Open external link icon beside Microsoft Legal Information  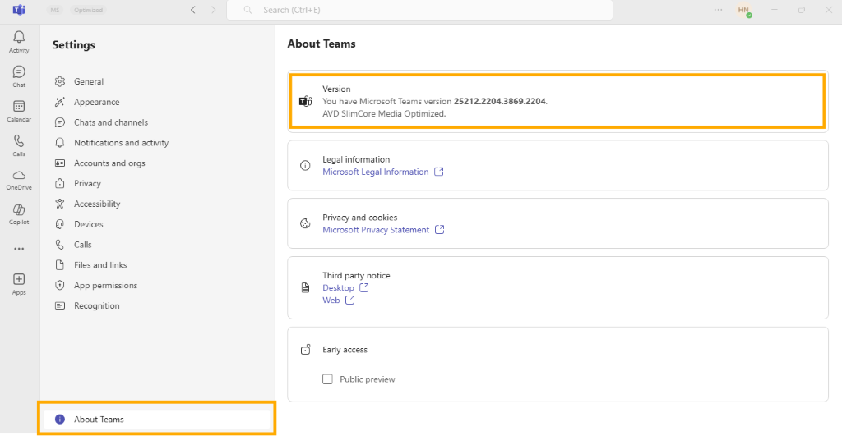pyautogui.click(x=439, y=172)
